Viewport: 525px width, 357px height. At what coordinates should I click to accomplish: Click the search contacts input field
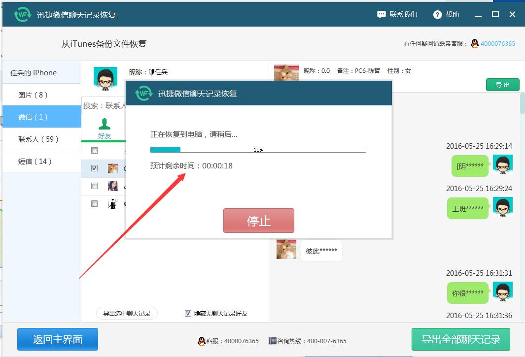tap(104, 106)
